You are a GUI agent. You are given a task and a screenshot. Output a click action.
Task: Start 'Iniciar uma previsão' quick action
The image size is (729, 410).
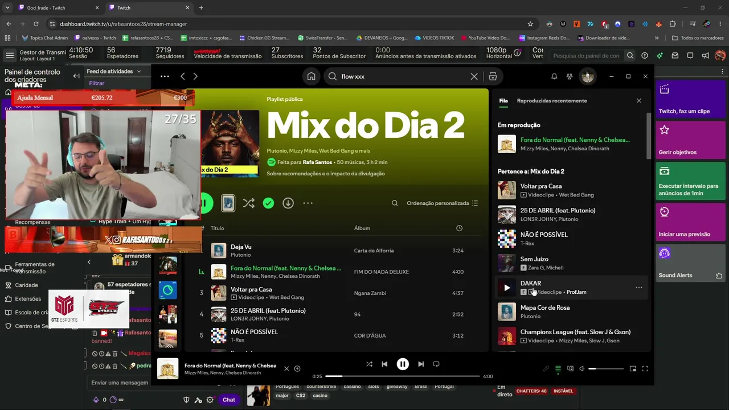(691, 222)
